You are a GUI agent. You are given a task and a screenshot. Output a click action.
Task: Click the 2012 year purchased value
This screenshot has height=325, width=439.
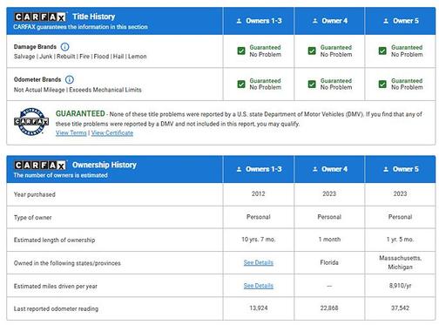point(259,193)
